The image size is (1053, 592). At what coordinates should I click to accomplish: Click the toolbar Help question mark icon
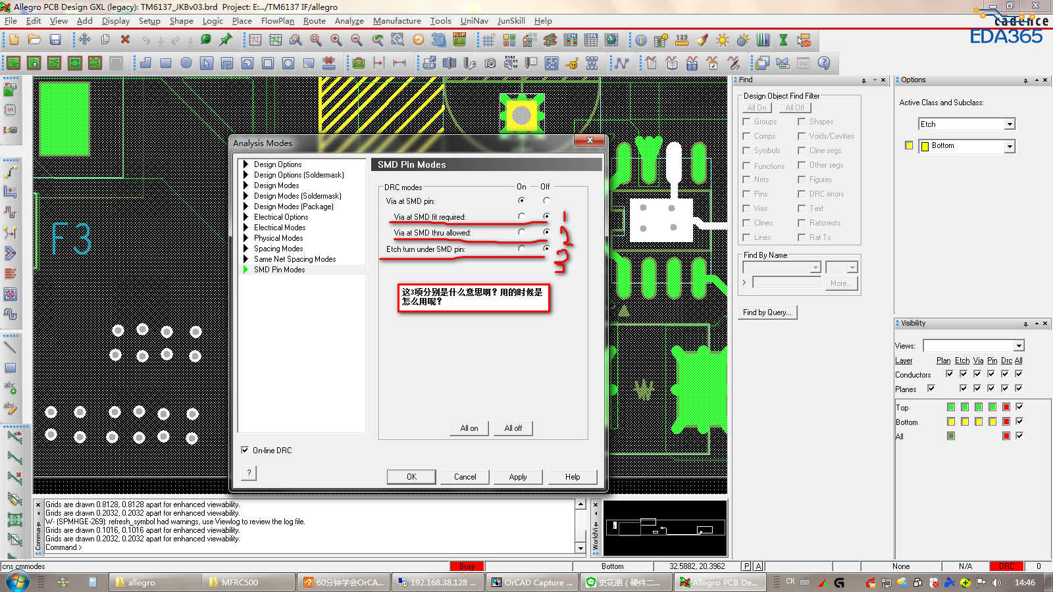click(823, 63)
